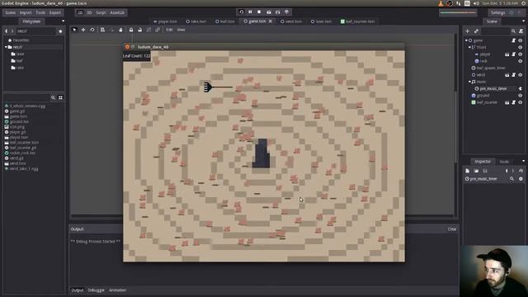Lock the selected object with closed padlock

click(131, 30)
